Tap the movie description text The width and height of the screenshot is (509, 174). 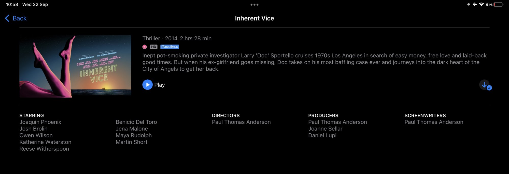[x=314, y=62]
